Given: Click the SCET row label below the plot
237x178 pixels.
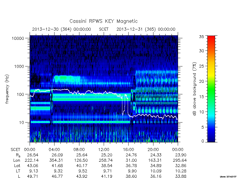Looking at the screenshot, I should tap(15, 150).
